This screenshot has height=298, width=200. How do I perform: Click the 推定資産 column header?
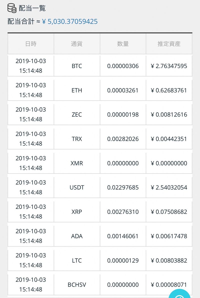tap(169, 44)
